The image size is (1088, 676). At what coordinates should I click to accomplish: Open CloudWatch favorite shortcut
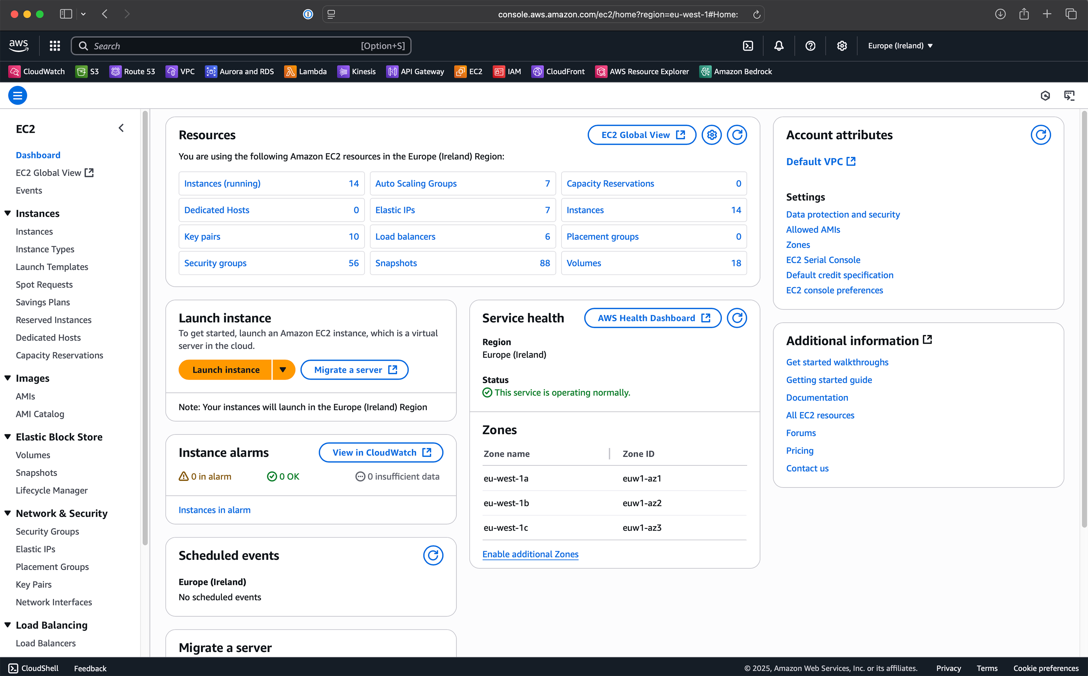tap(37, 71)
